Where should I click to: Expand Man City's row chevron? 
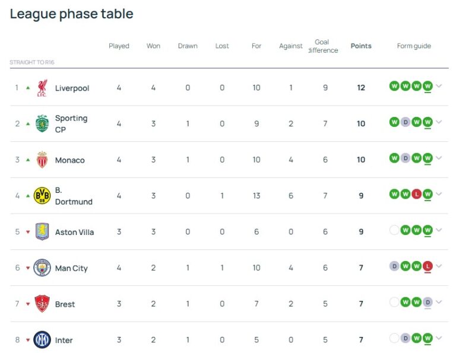[x=439, y=266]
